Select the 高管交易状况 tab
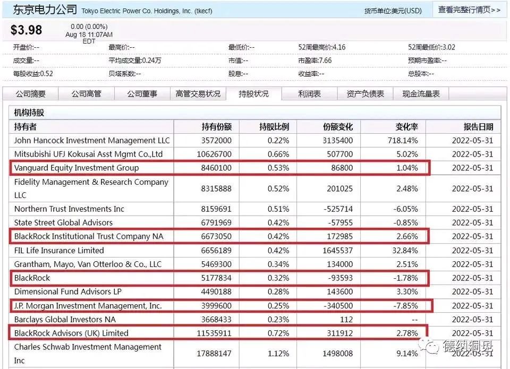 coord(198,94)
